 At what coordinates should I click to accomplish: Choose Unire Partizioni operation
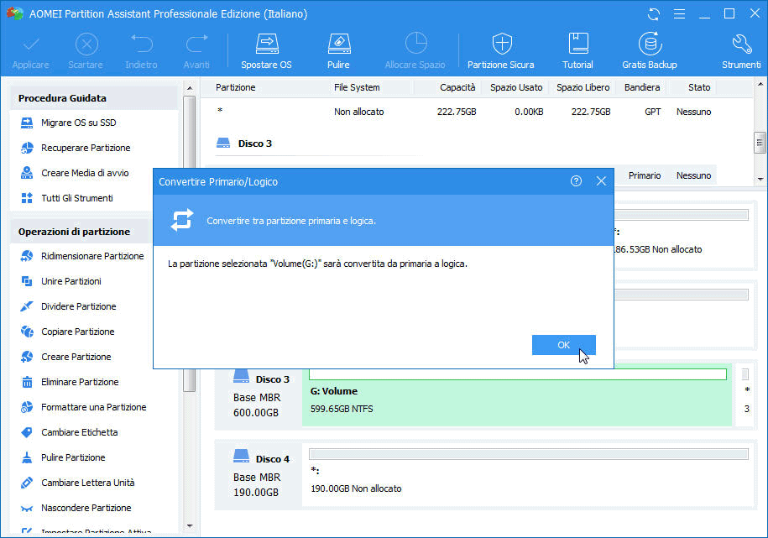tap(60, 281)
